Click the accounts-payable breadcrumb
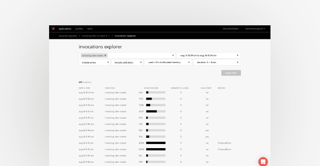Viewport: 320px width, 166px height. pyautogui.click(x=68, y=36)
